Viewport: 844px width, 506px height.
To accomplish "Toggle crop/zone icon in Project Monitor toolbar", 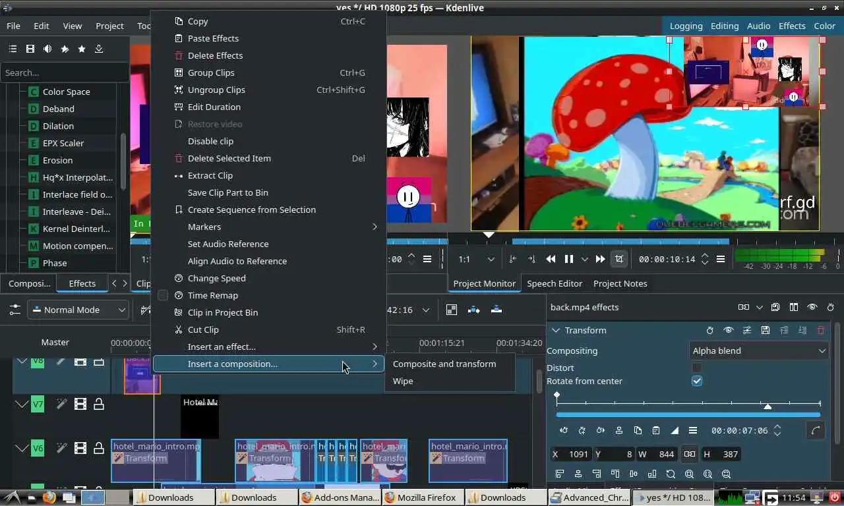I will click(x=618, y=259).
